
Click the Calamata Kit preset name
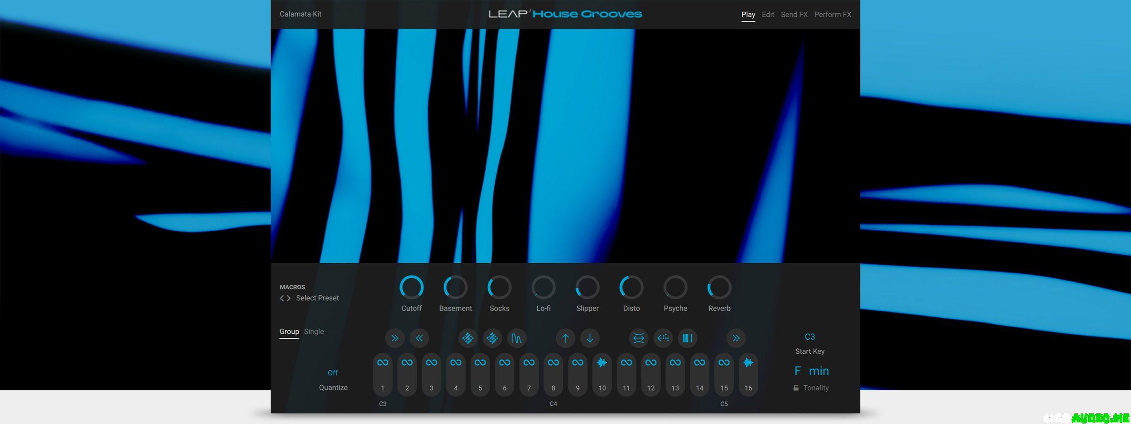(300, 14)
